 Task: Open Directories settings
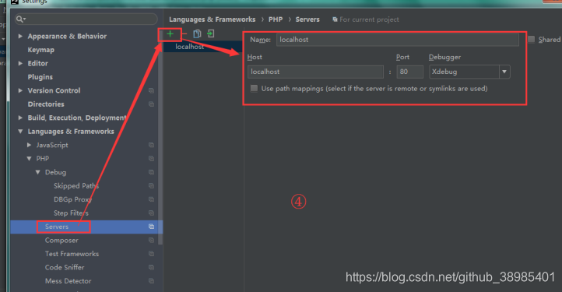[46, 104]
